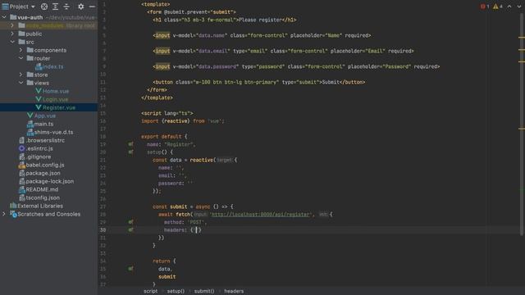Open tsconfig.json file
The image size is (525, 295).
coord(43,197)
